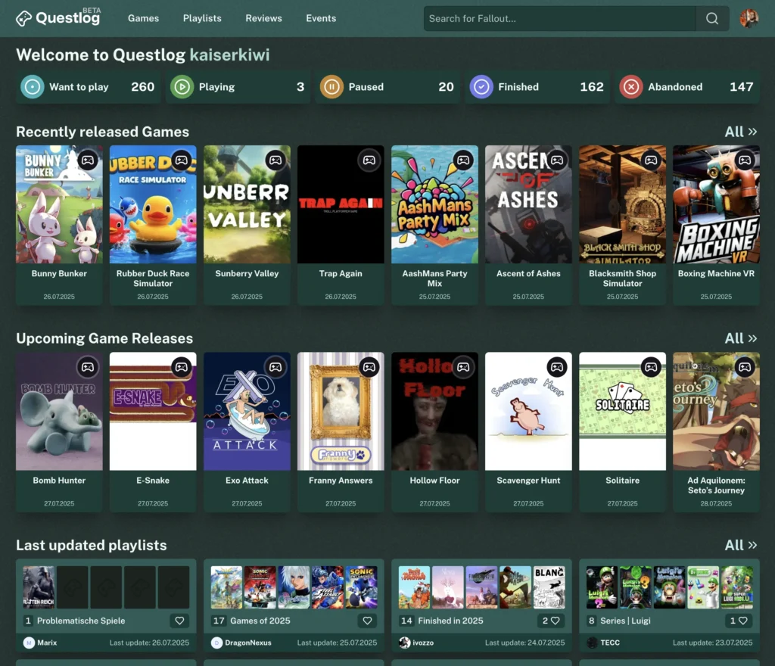Click controller icon on Bomb Hunter card
775x666 pixels.
88,367
